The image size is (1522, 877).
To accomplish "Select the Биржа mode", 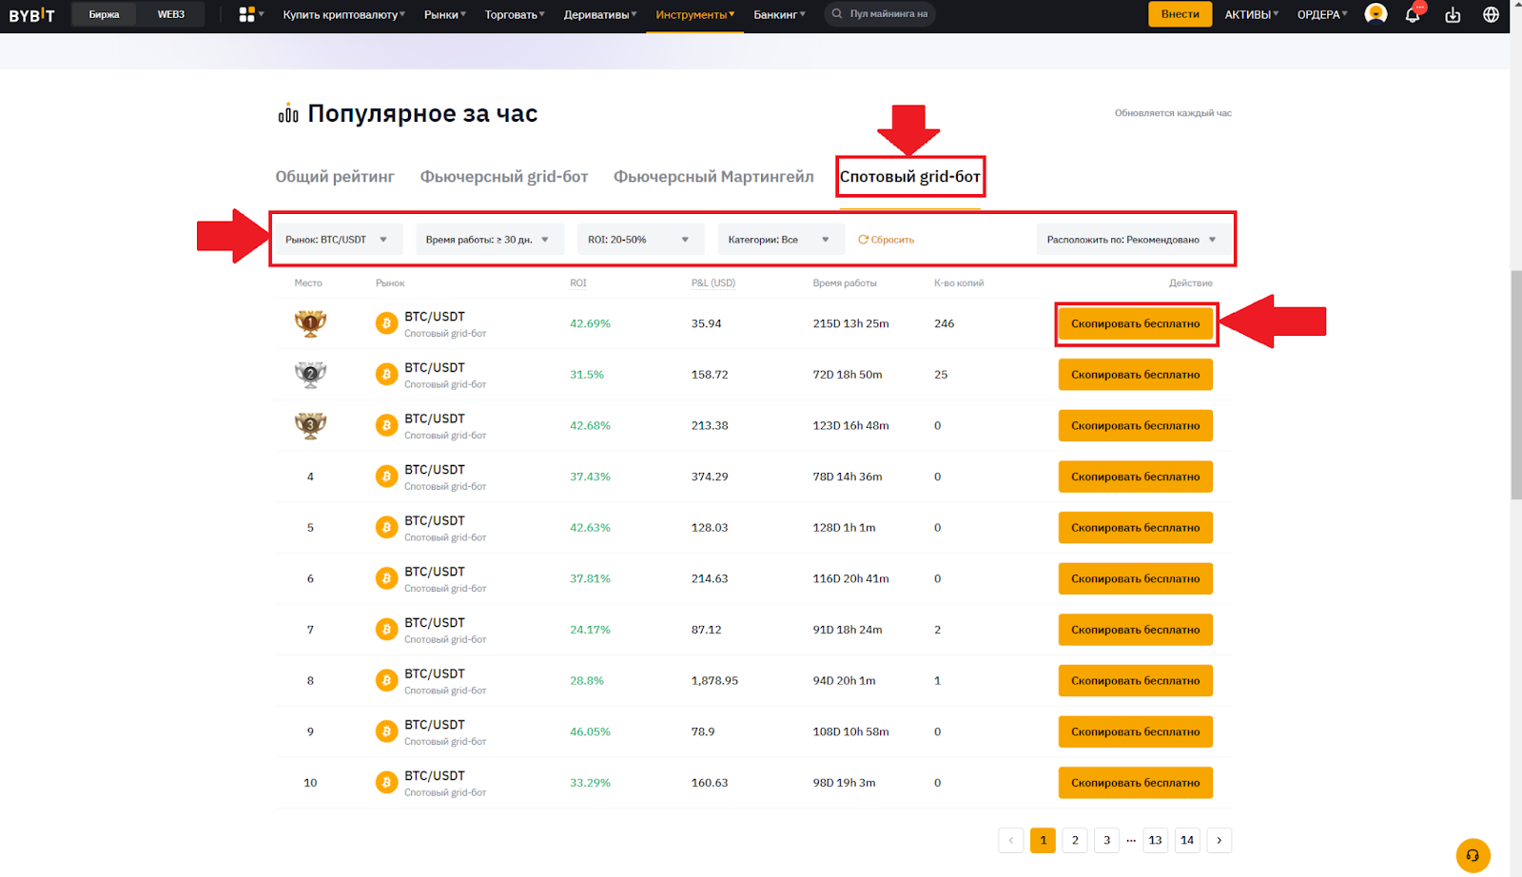I will coord(103,14).
